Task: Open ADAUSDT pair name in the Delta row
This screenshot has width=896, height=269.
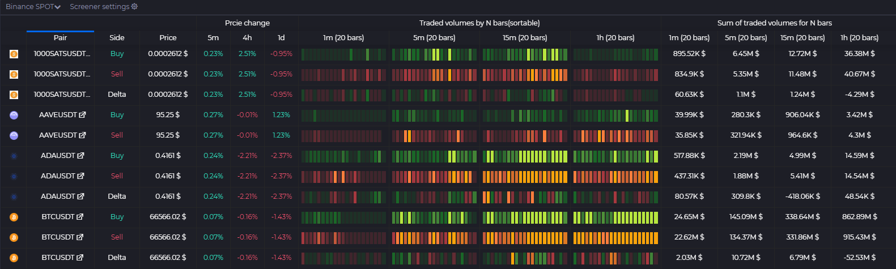Action: coord(58,197)
